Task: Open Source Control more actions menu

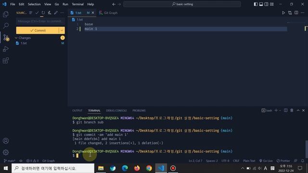Action: 62,13
